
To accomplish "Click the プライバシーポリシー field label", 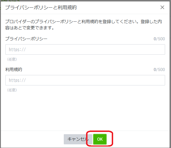I will pos(26,39).
